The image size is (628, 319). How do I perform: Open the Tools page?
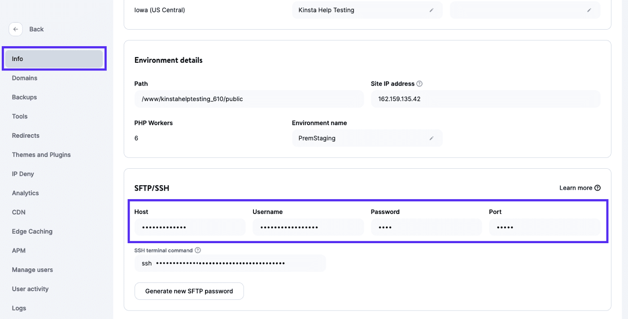(x=19, y=116)
